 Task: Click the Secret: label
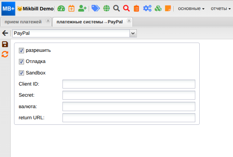click(27, 95)
